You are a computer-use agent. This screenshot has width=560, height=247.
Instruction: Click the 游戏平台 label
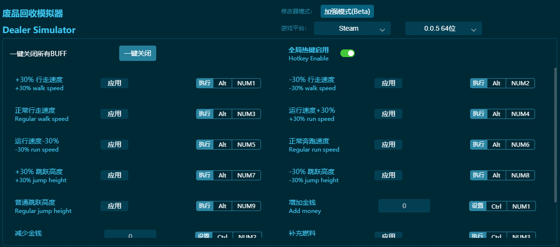[x=294, y=28]
